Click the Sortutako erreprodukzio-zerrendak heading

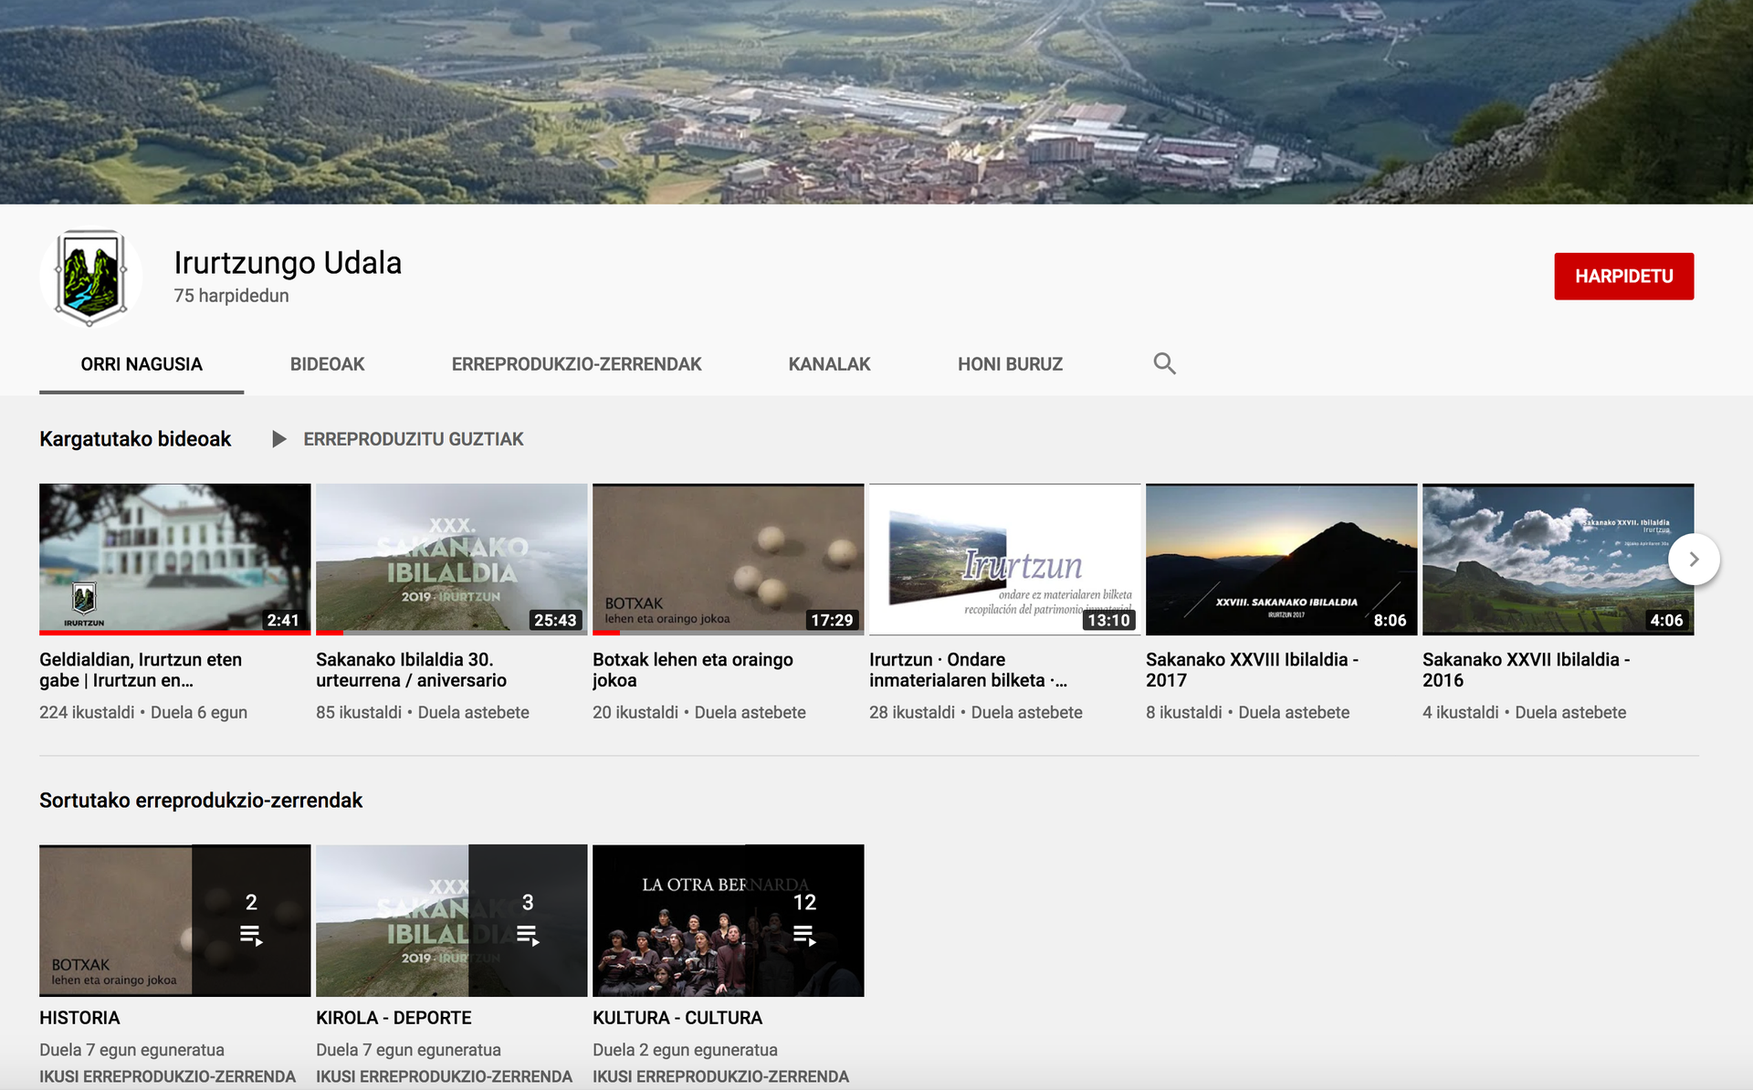201,801
